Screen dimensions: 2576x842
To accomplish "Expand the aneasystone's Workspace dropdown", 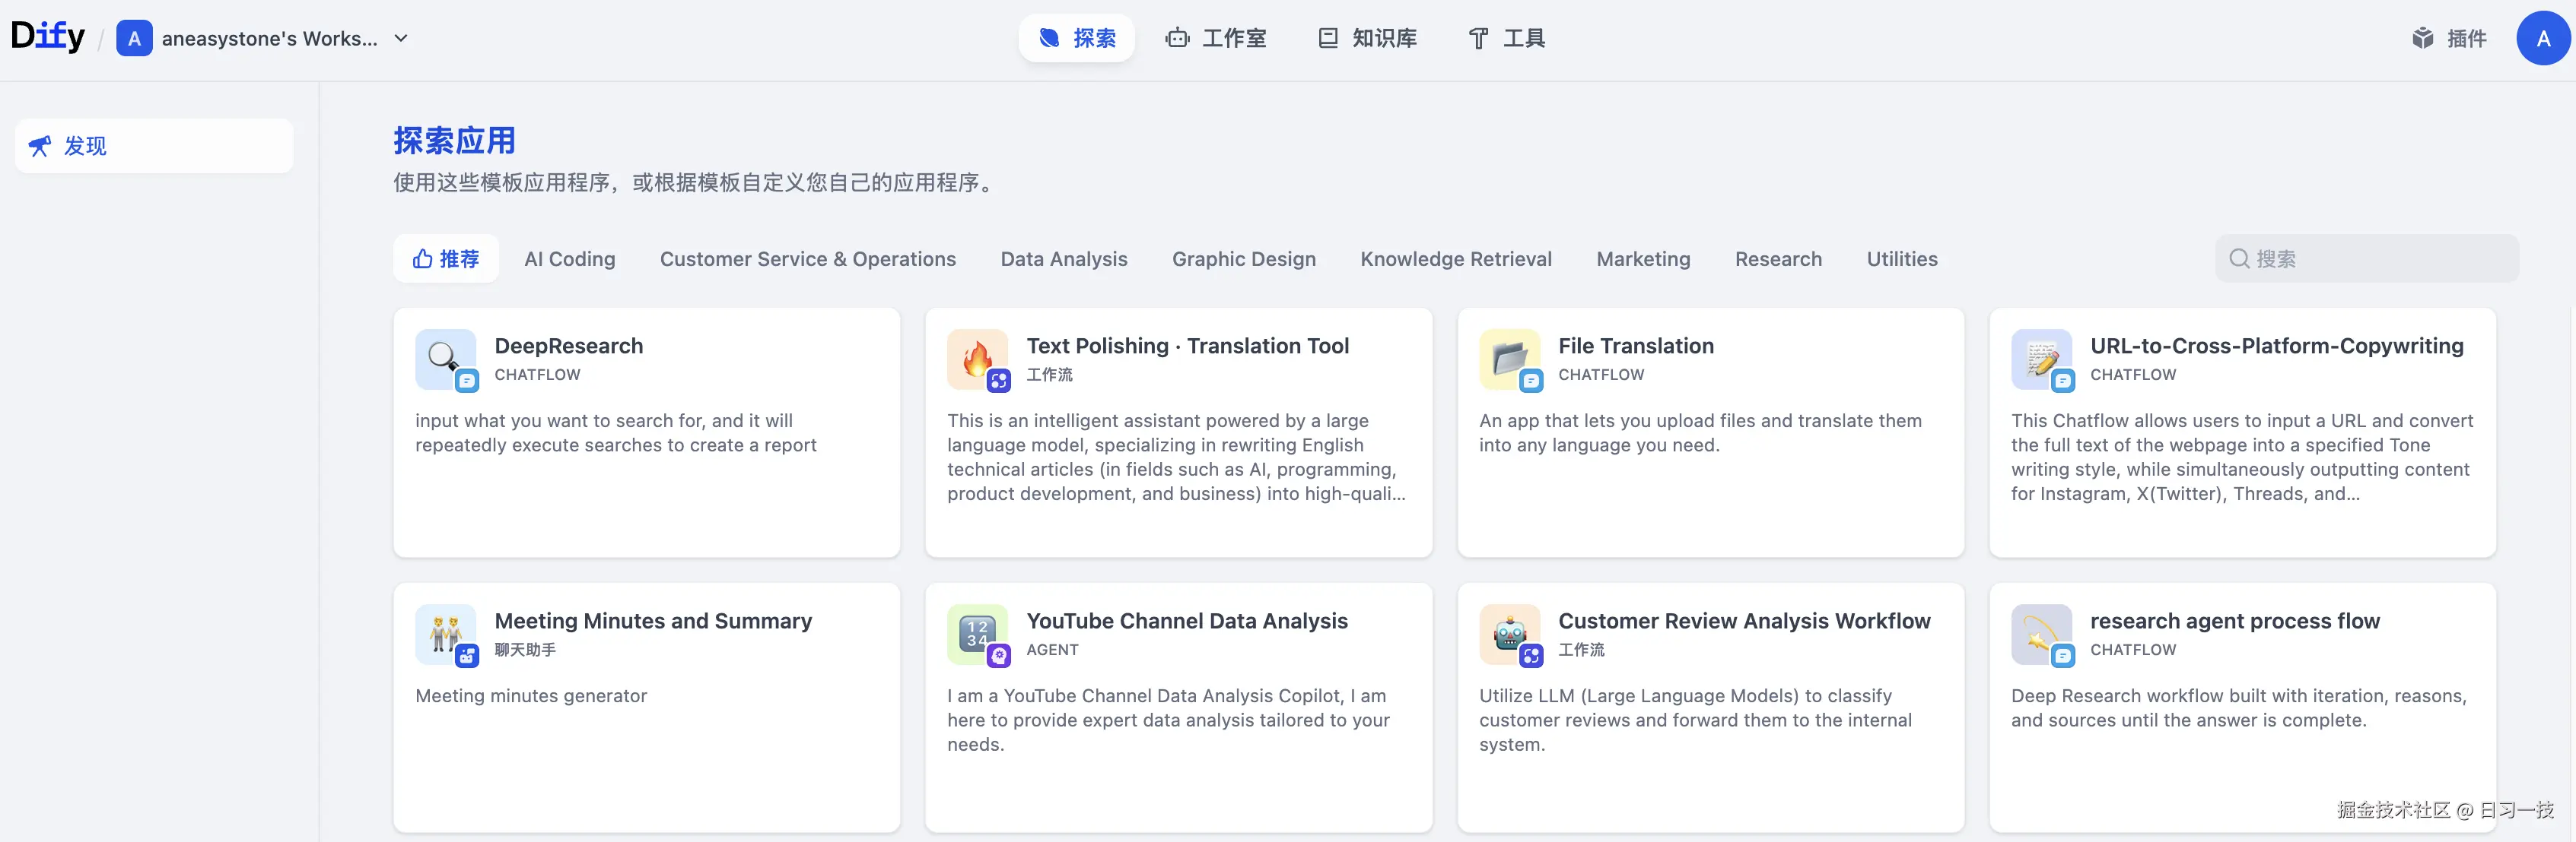I will [401, 38].
